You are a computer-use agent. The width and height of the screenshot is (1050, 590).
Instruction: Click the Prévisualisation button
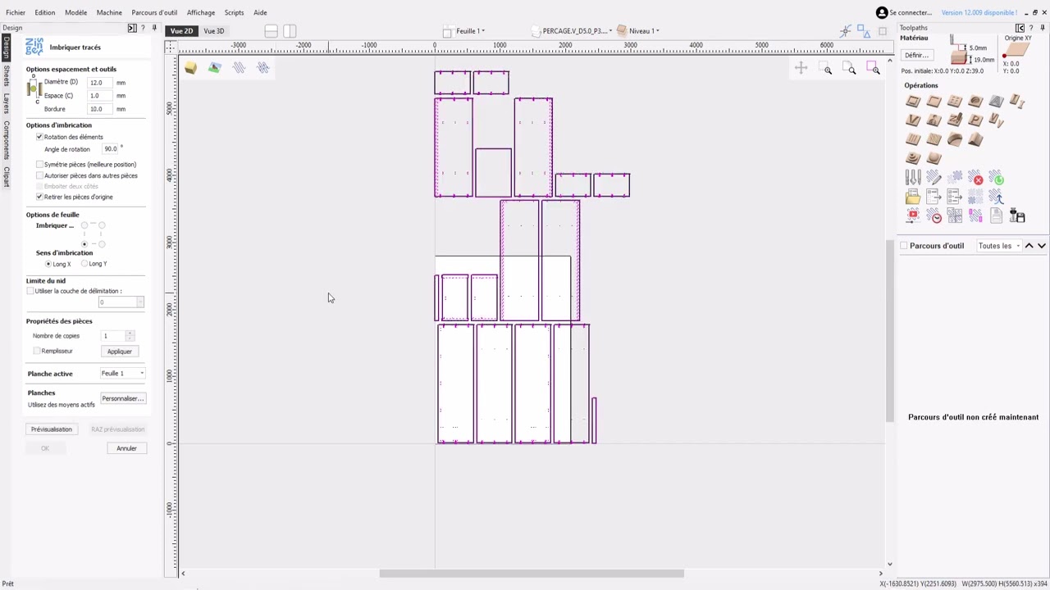click(52, 429)
